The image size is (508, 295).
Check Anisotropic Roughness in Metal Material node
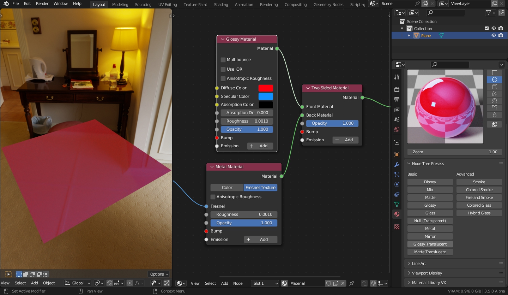213,197
